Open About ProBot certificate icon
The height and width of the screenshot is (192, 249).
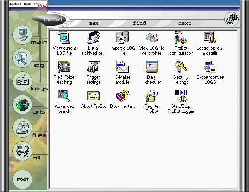point(93,96)
